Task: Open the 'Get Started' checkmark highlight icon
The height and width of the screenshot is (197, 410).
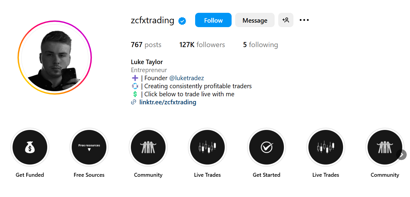Action: 266,147
